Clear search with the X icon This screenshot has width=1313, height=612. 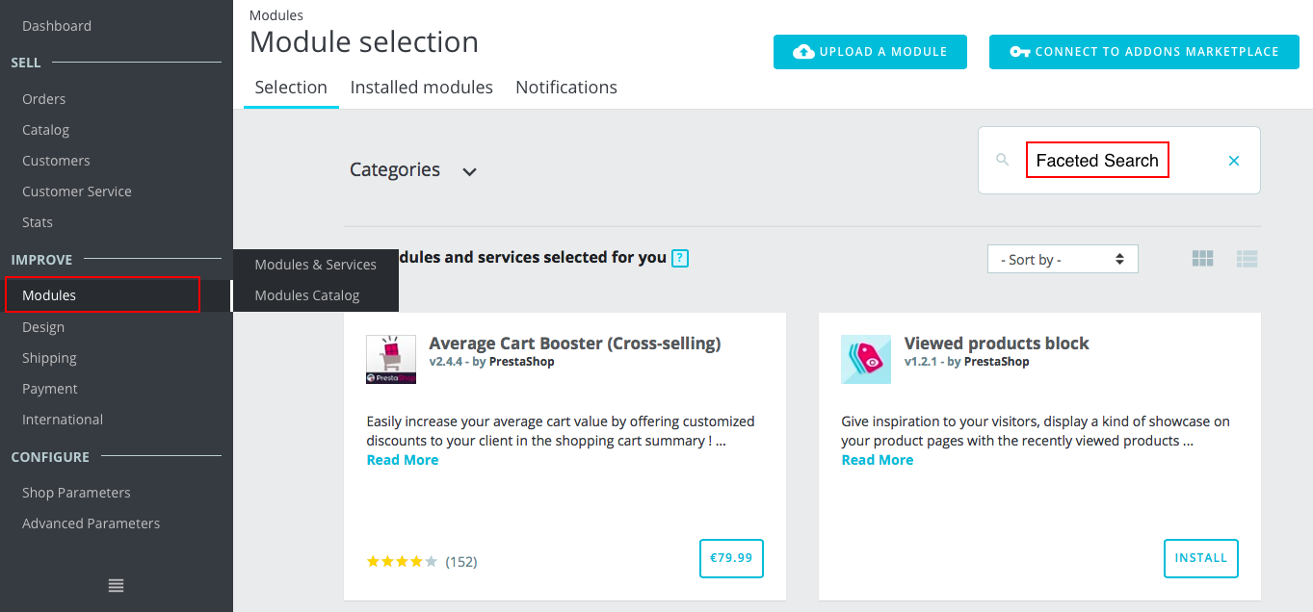click(1234, 161)
